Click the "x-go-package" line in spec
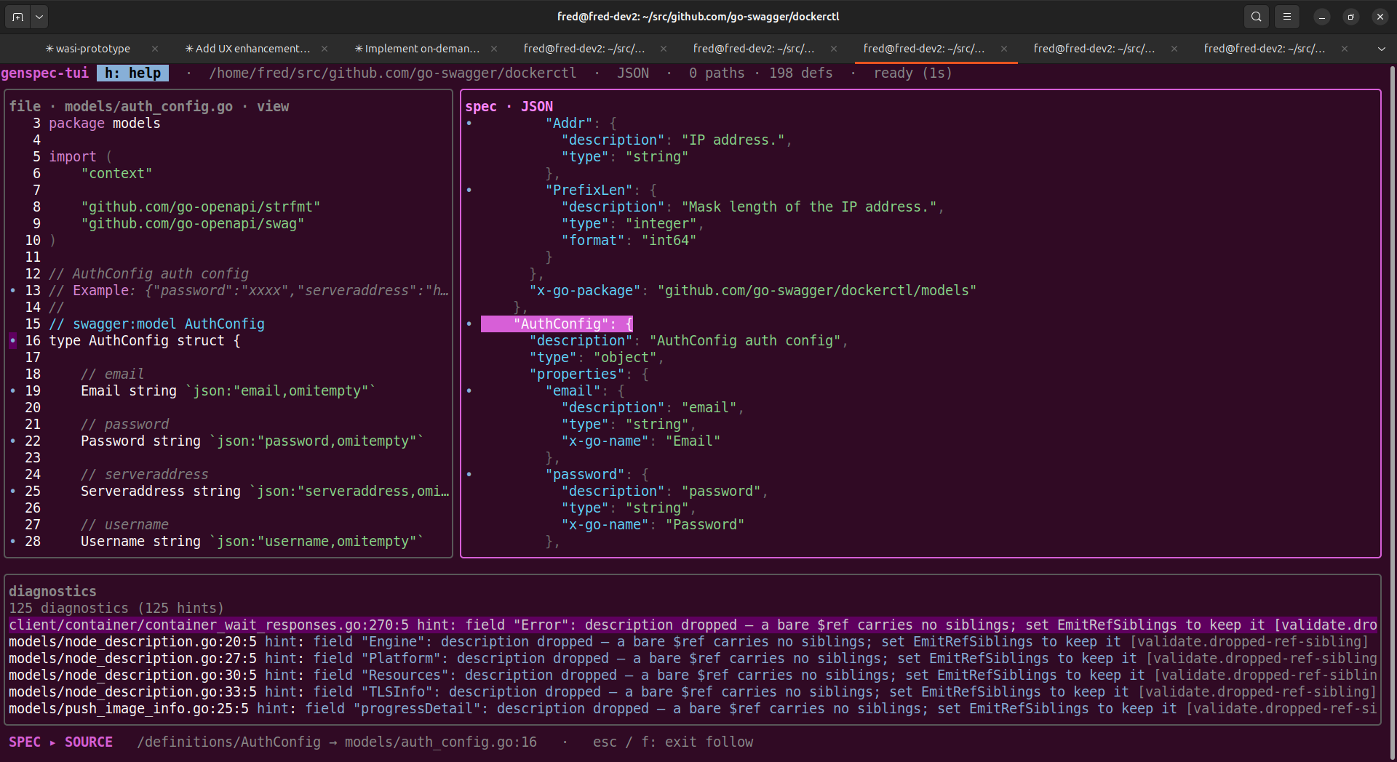The width and height of the screenshot is (1397, 762). pyautogui.click(x=752, y=290)
